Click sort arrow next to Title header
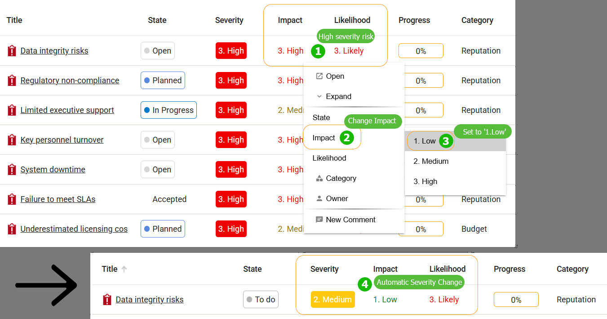Viewport: 607px width, 319px height. point(124,269)
